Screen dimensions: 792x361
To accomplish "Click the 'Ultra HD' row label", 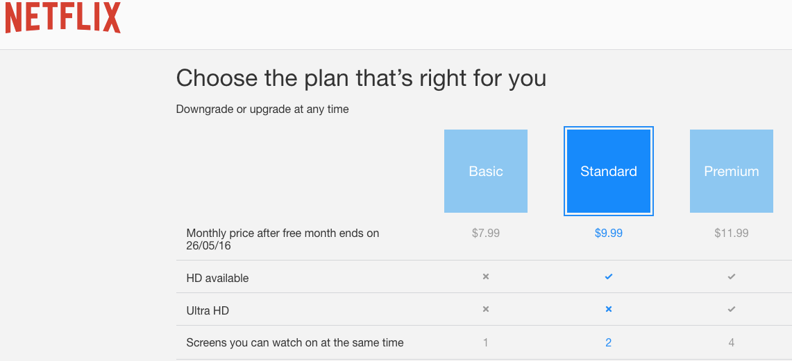I will click(208, 310).
